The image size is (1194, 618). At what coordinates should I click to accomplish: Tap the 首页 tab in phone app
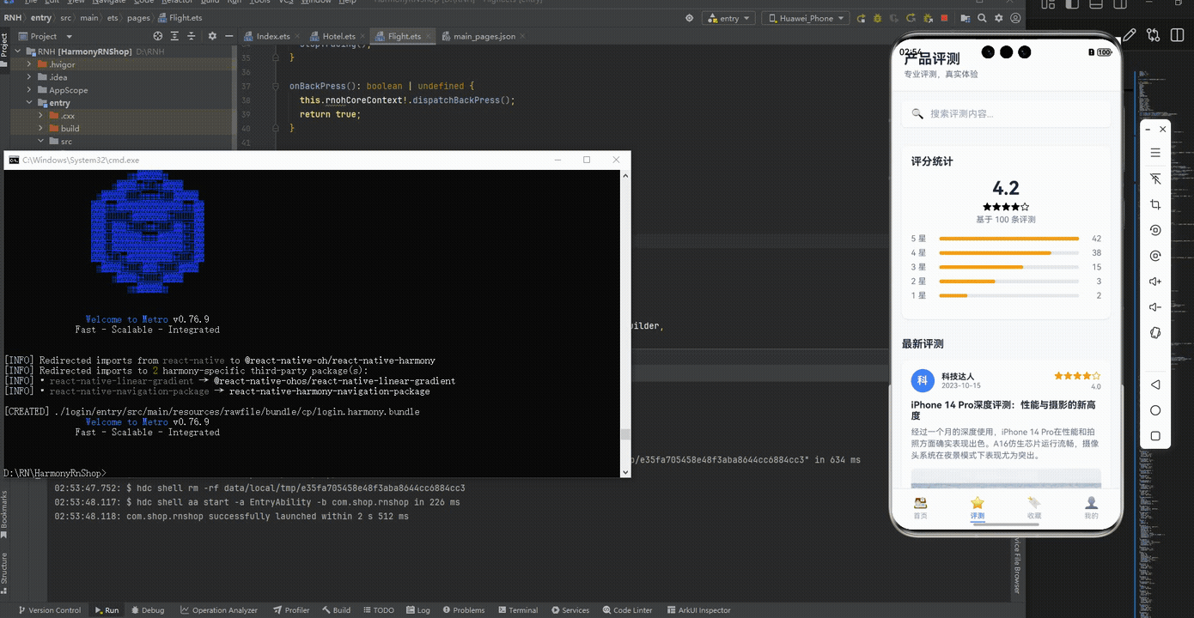click(x=920, y=508)
